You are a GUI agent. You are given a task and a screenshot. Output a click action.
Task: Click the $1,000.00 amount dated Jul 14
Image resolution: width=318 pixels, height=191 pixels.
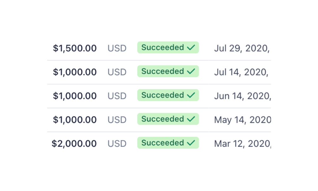point(75,72)
